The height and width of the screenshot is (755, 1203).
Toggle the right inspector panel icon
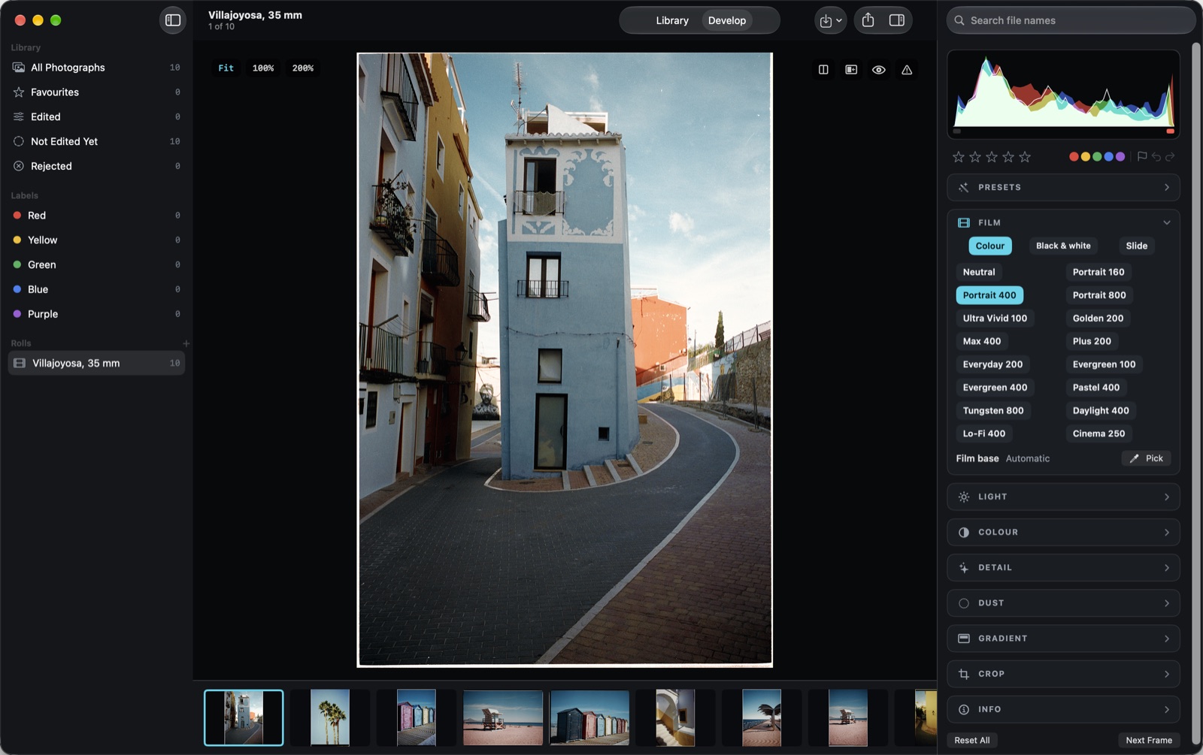[897, 20]
